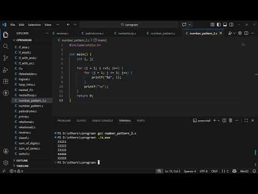Click the notifications bell in status bar
Viewport: 258px width, 194px height.
click(254, 171)
